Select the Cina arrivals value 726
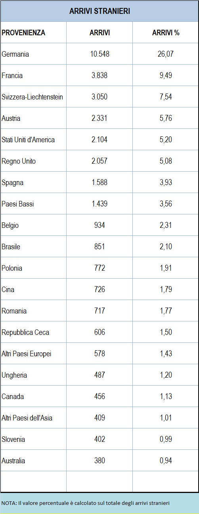199x514 pixels. 99,289
